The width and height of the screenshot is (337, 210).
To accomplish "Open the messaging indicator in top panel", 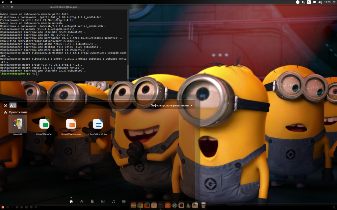I will coord(314,2).
